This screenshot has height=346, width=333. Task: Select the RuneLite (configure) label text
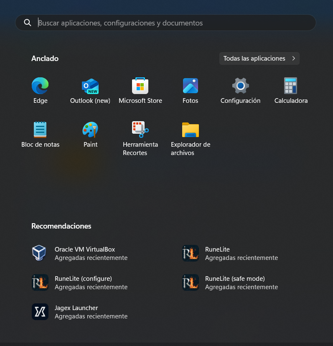[x=83, y=279]
